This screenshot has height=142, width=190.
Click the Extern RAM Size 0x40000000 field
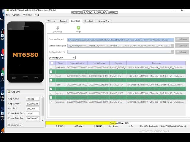(x=33, y=118)
